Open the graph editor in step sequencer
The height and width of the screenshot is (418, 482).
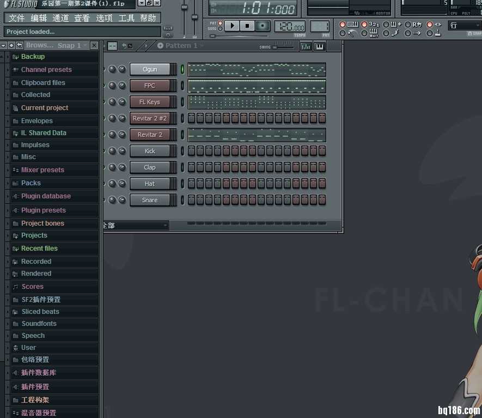point(306,46)
